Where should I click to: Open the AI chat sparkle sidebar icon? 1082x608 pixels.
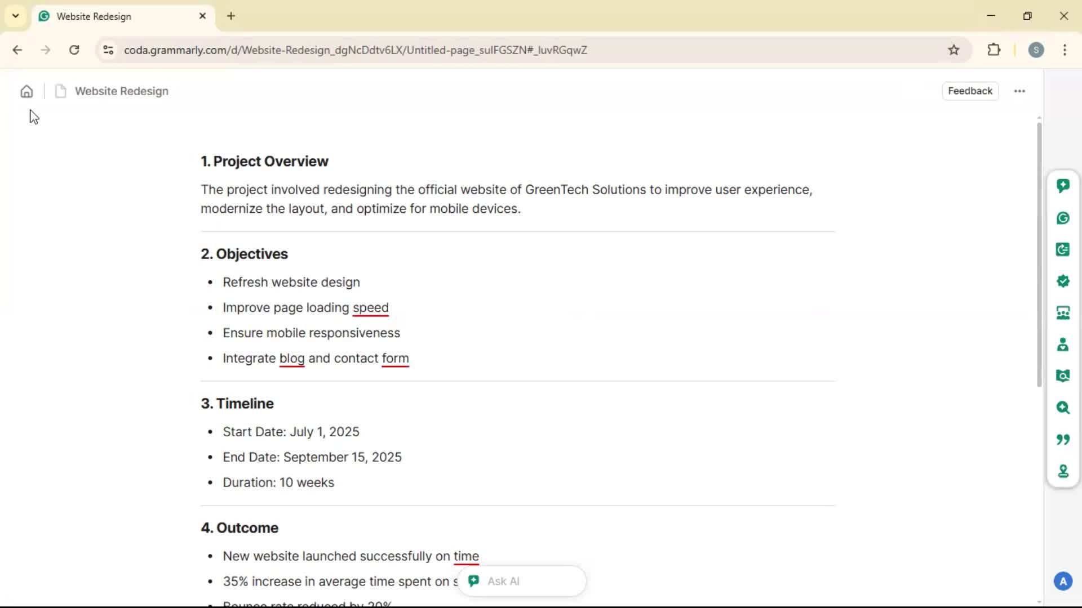pyautogui.click(x=1063, y=186)
